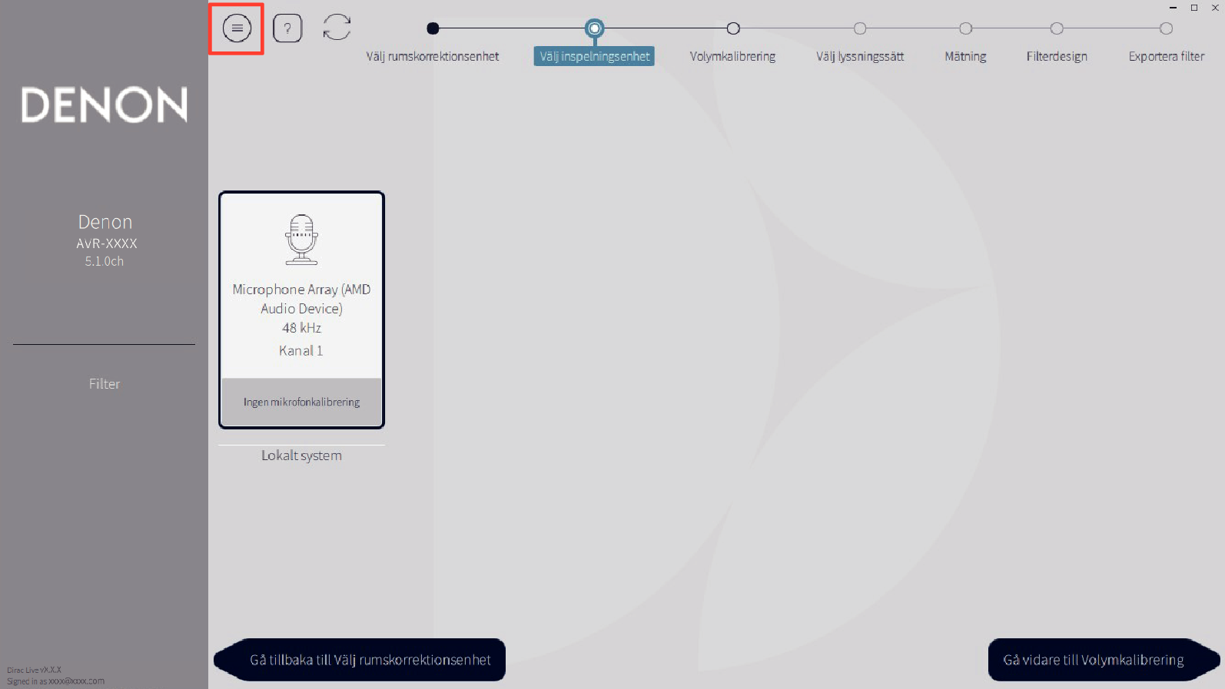Click the Signed in as account text
The width and height of the screenshot is (1225, 689).
click(x=55, y=681)
